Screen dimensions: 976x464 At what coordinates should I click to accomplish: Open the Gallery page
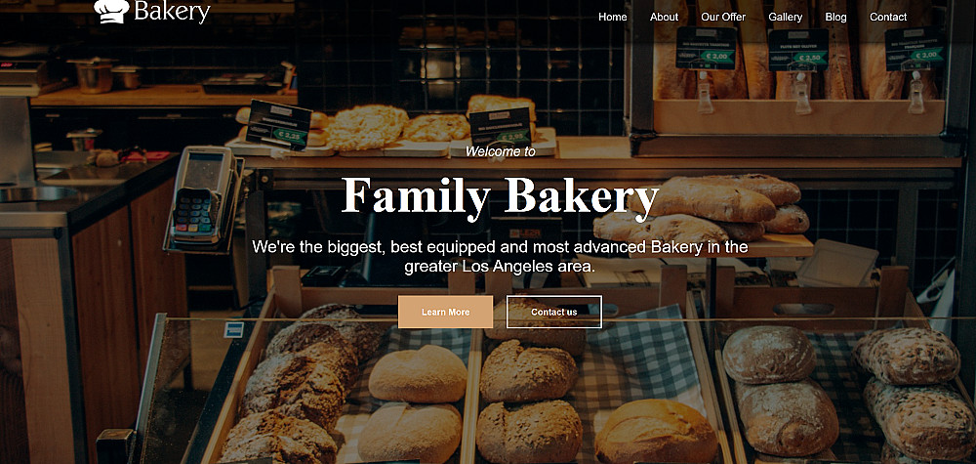tap(786, 17)
